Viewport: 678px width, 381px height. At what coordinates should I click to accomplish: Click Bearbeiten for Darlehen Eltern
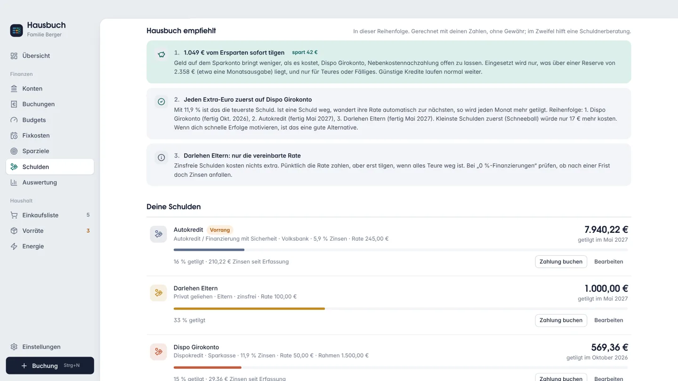tap(609, 320)
